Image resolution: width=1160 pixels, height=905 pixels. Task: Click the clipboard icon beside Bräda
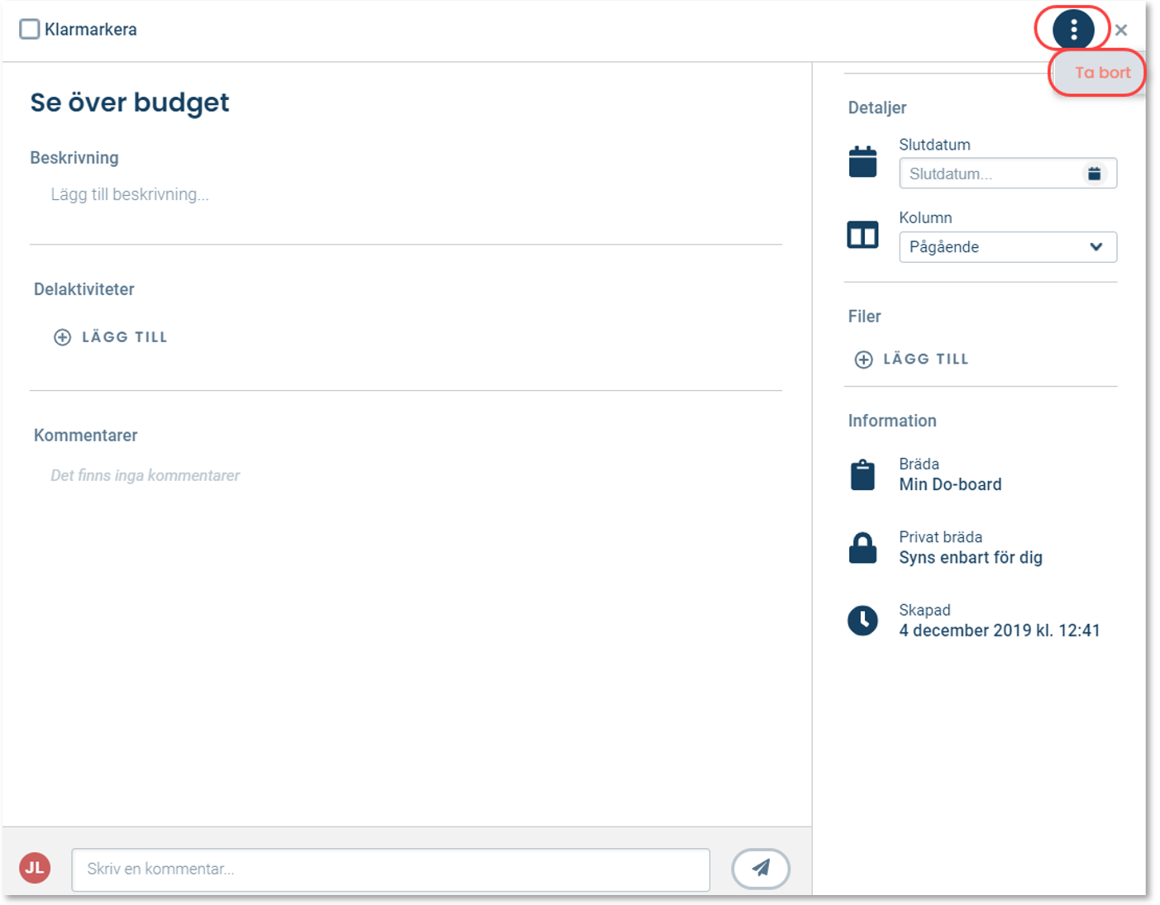tap(862, 475)
